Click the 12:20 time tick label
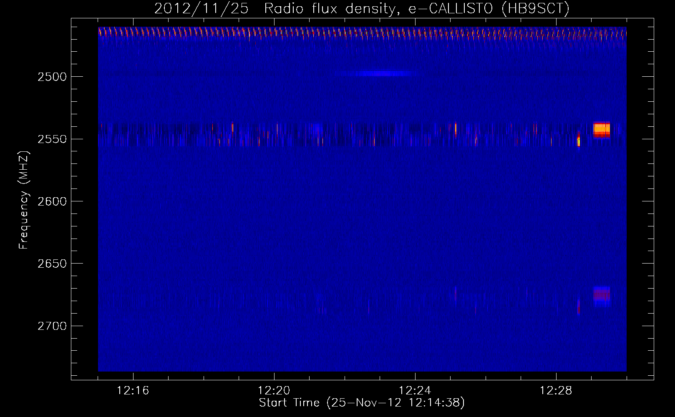 tap(274, 391)
